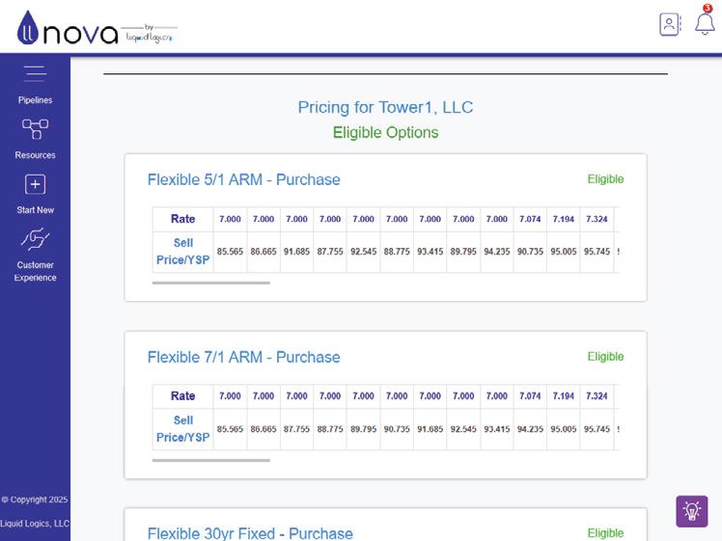Open the contacts profile icon
722x541 pixels.
click(x=670, y=25)
